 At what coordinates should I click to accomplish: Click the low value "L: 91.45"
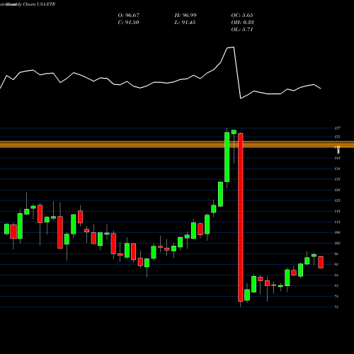(x=185, y=23)
